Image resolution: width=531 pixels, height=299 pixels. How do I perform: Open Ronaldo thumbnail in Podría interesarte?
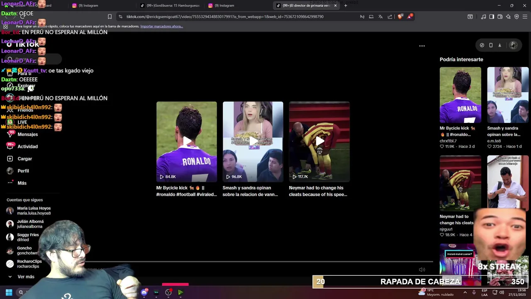pyautogui.click(x=460, y=95)
